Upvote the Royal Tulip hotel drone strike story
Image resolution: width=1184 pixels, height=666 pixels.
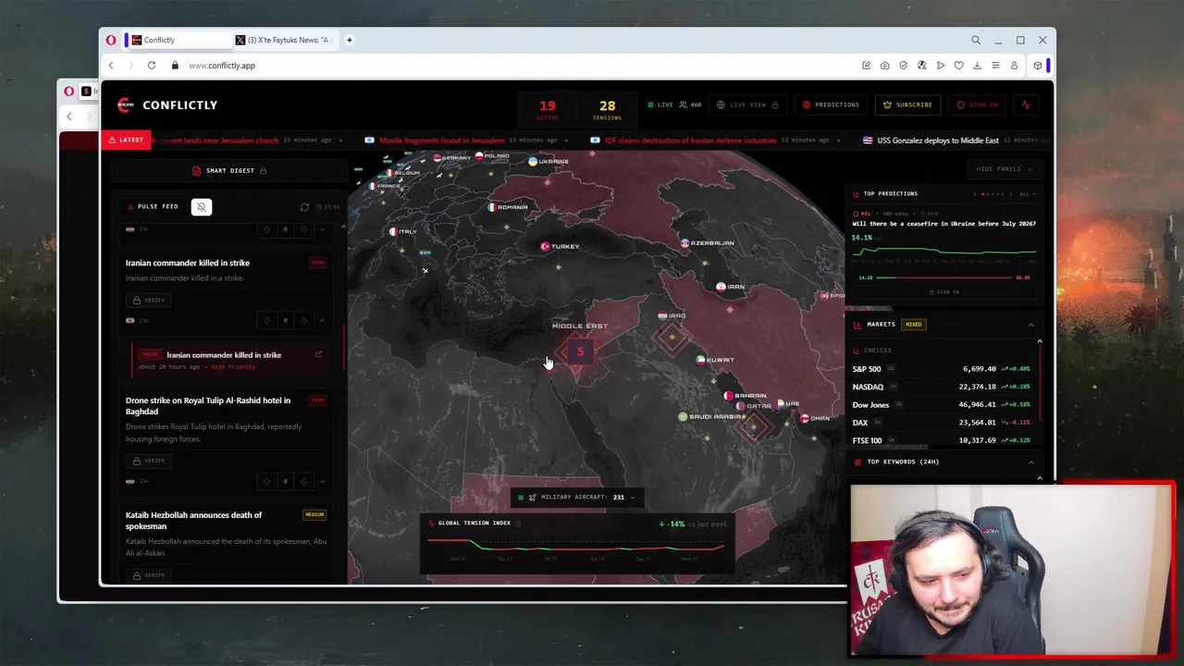coord(266,481)
